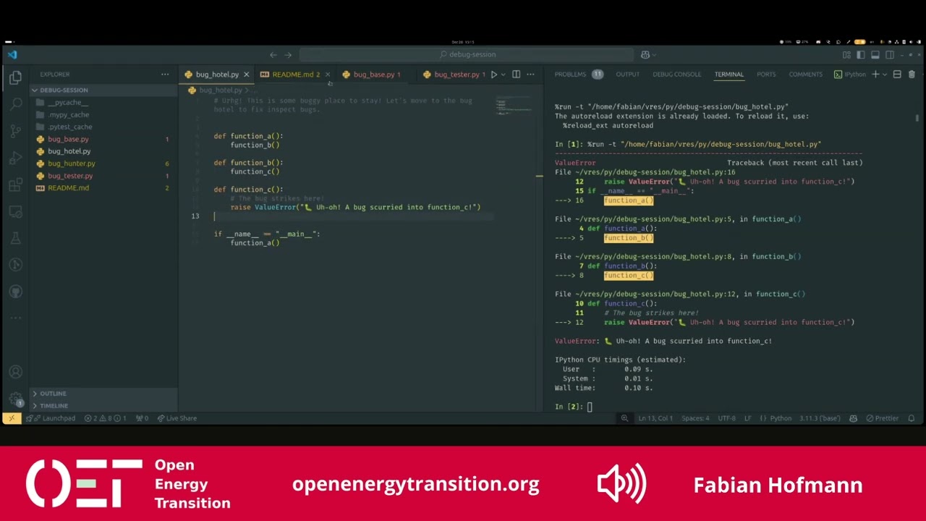
Task: Go back with the left arrow in the title bar
Action: pyautogui.click(x=273, y=54)
